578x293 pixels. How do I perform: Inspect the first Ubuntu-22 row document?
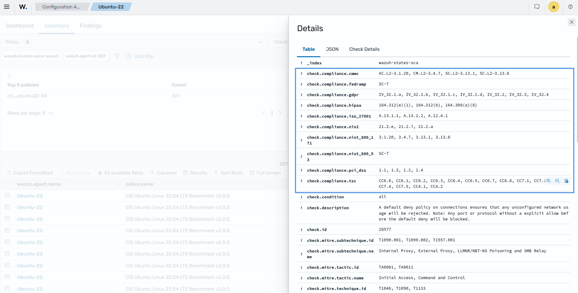pyautogui.click(x=8, y=196)
